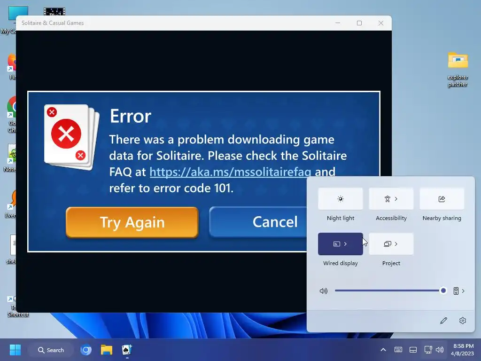Open the aka.ms/mssolitairefaq link

point(230,172)
